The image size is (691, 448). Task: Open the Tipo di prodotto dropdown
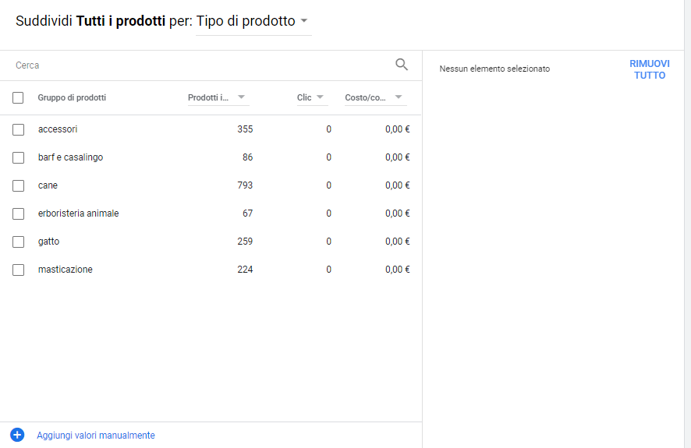[253, 21]
